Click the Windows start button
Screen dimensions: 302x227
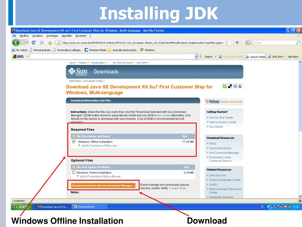coord(22,207)
